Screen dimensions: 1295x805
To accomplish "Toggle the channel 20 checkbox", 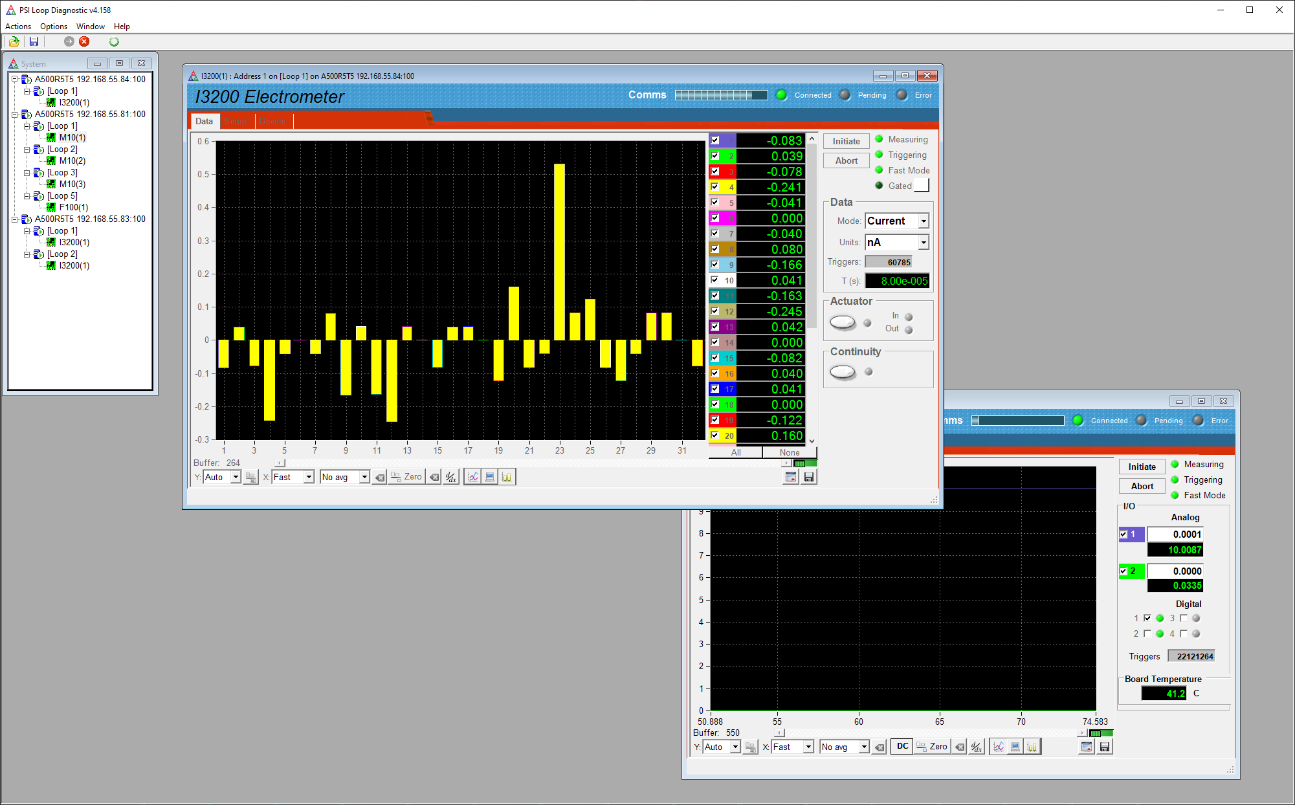I will [x=715, y=436].
